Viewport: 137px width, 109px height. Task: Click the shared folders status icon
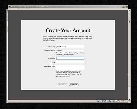[x=108, y=101]
